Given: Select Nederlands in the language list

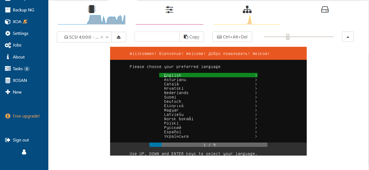Looking at the screenshot, I should click(x=208, y=93).
